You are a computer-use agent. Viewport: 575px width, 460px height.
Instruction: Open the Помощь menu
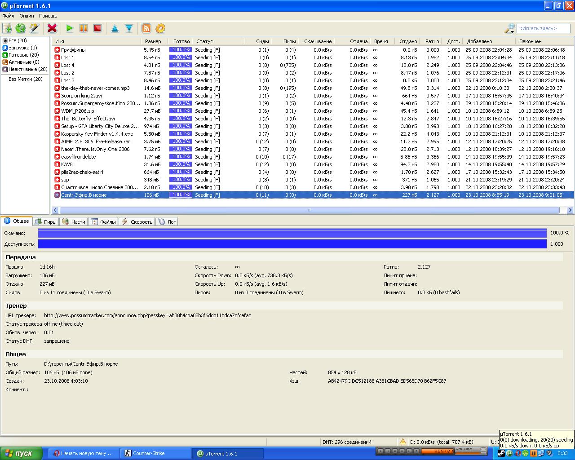(48, 16)
